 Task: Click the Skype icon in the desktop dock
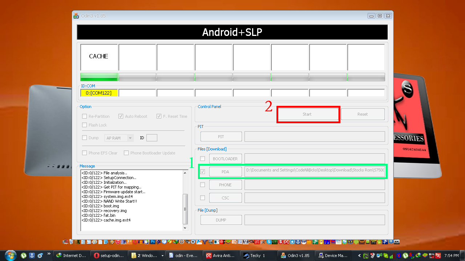[x=268, y=242]
